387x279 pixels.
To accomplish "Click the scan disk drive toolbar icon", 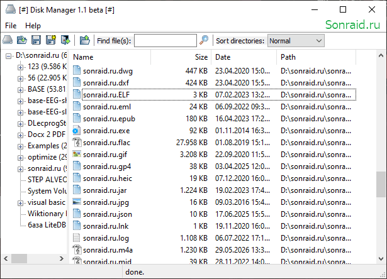I will (x=8, y=40).
